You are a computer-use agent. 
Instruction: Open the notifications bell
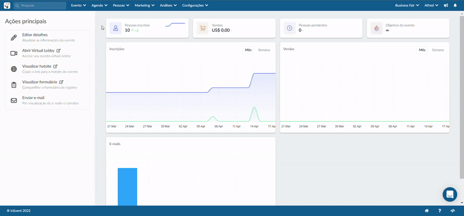click(455, 5)
